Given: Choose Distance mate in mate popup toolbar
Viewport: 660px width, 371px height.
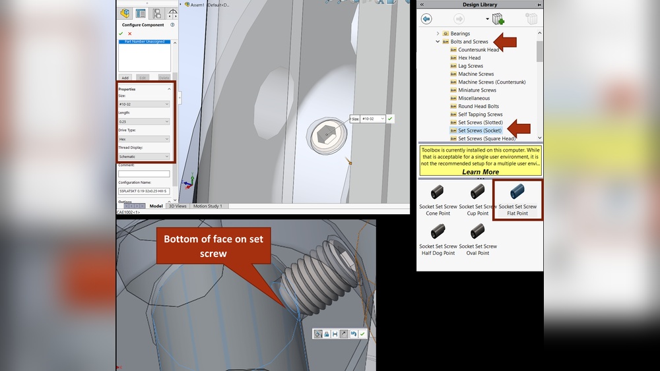Looking at the screenshot, I should tap(335, 334).
